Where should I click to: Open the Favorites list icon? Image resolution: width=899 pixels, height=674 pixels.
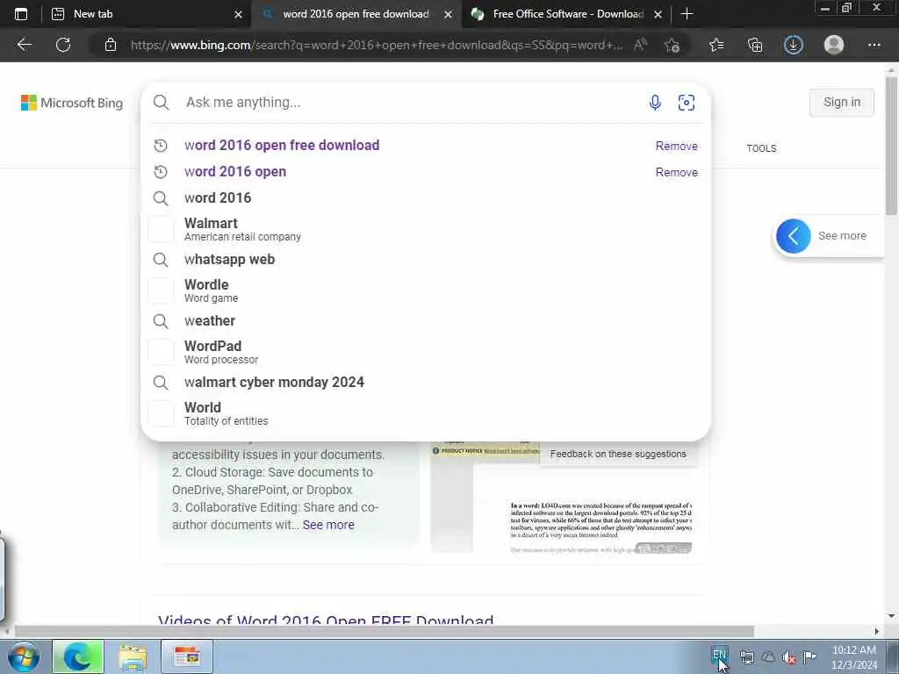coord(716,45)
